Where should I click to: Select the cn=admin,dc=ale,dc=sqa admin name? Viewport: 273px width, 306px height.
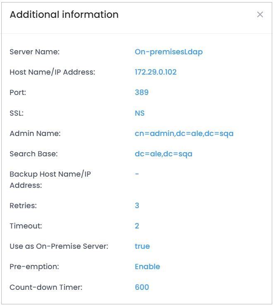coord(184,134)
